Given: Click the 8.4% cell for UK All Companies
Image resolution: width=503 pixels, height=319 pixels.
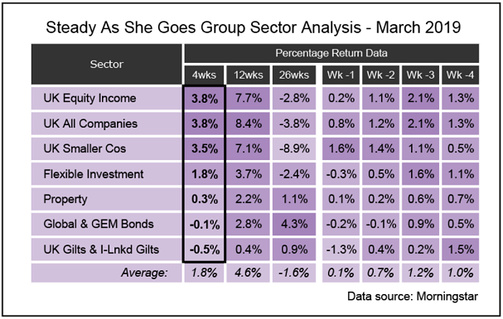Looking at the screenshot, I should coord(248,123).
